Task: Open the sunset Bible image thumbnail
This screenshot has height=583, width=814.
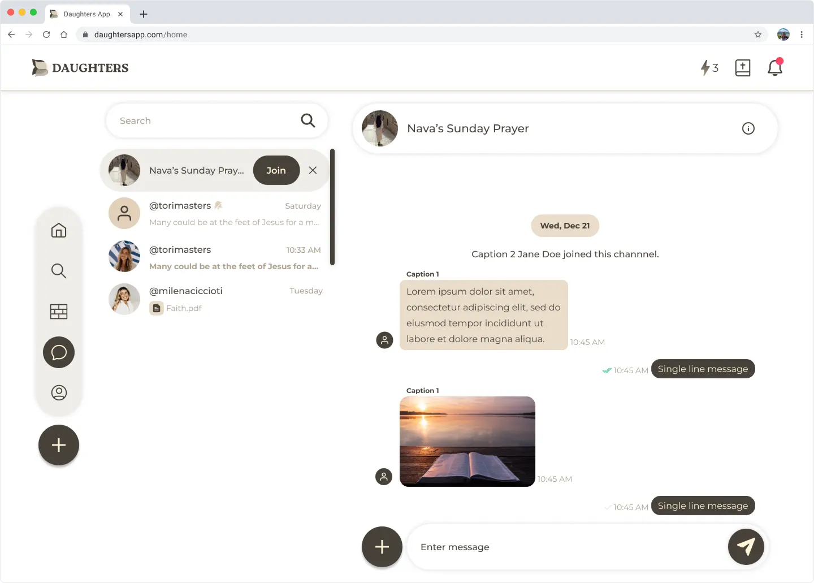Action: click(x=467, y=442)
